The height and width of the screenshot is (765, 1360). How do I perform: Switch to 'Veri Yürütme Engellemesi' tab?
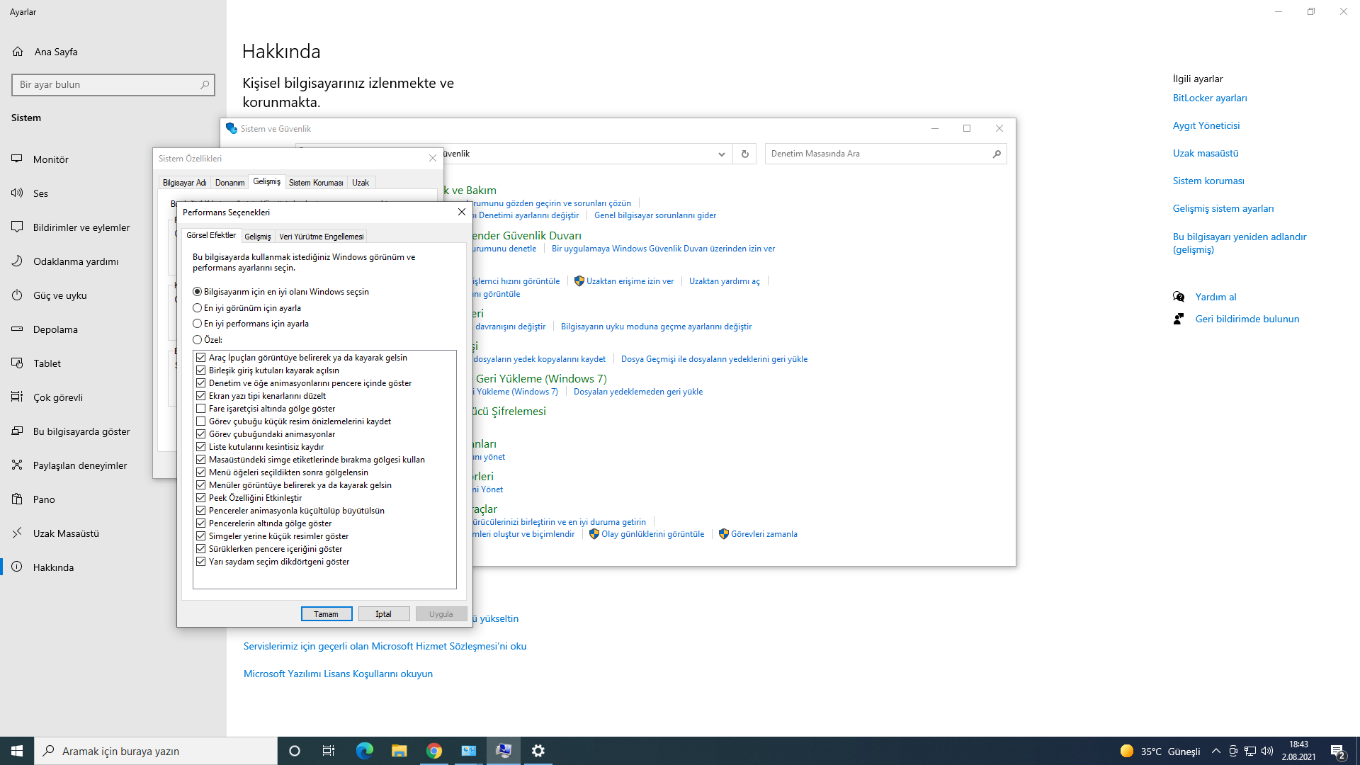pos(321,237)
